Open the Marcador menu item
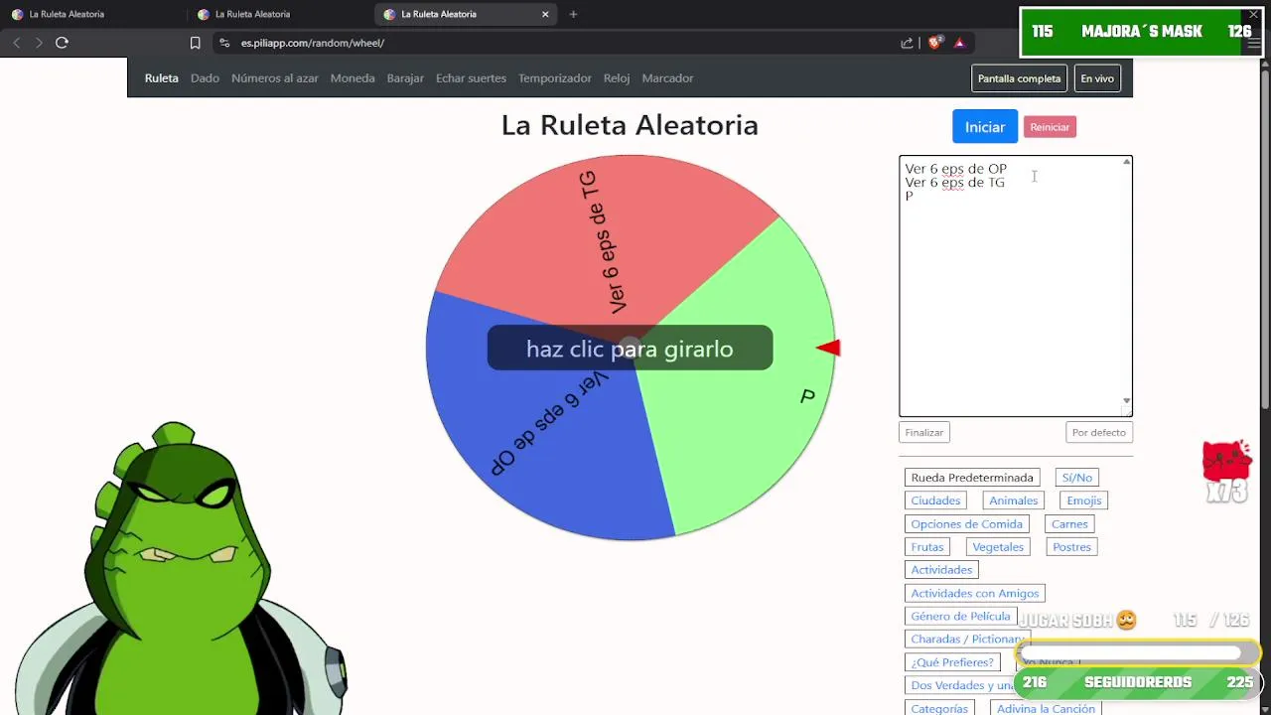The image size is (1271, 715). (x=667, y=78)
